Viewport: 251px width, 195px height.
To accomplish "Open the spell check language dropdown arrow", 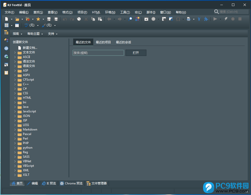I will pos(38,25).
